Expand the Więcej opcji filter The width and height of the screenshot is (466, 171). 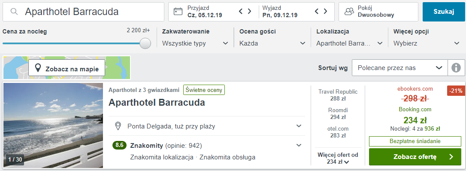427,43
